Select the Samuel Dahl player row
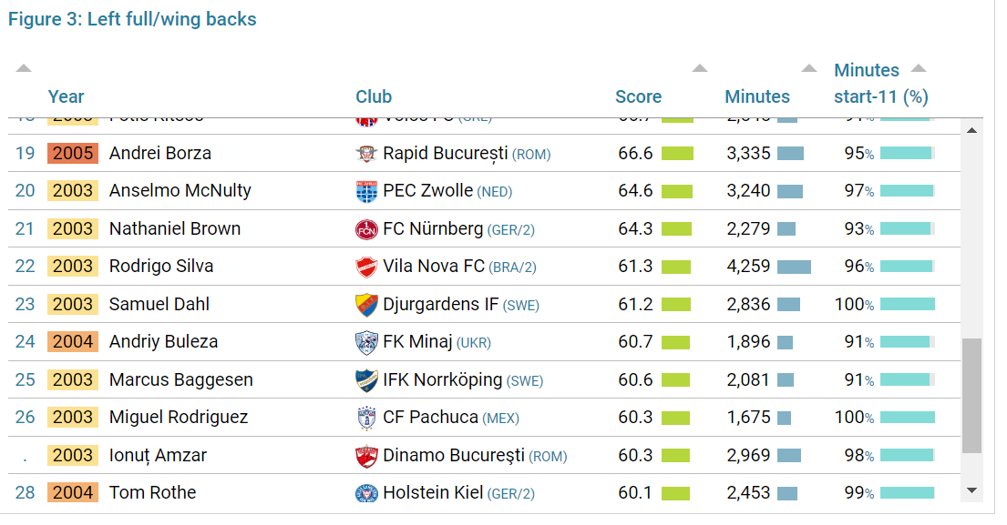Image resolution: width=1007 pixels, height=525 pixels. pos(484,304)
